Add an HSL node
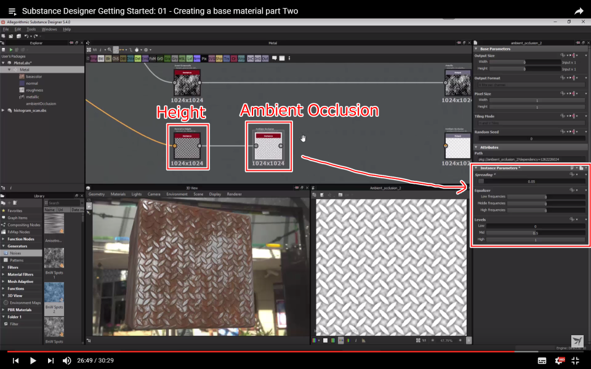Viewport: 591px width, 369px height. pos(182,58)
